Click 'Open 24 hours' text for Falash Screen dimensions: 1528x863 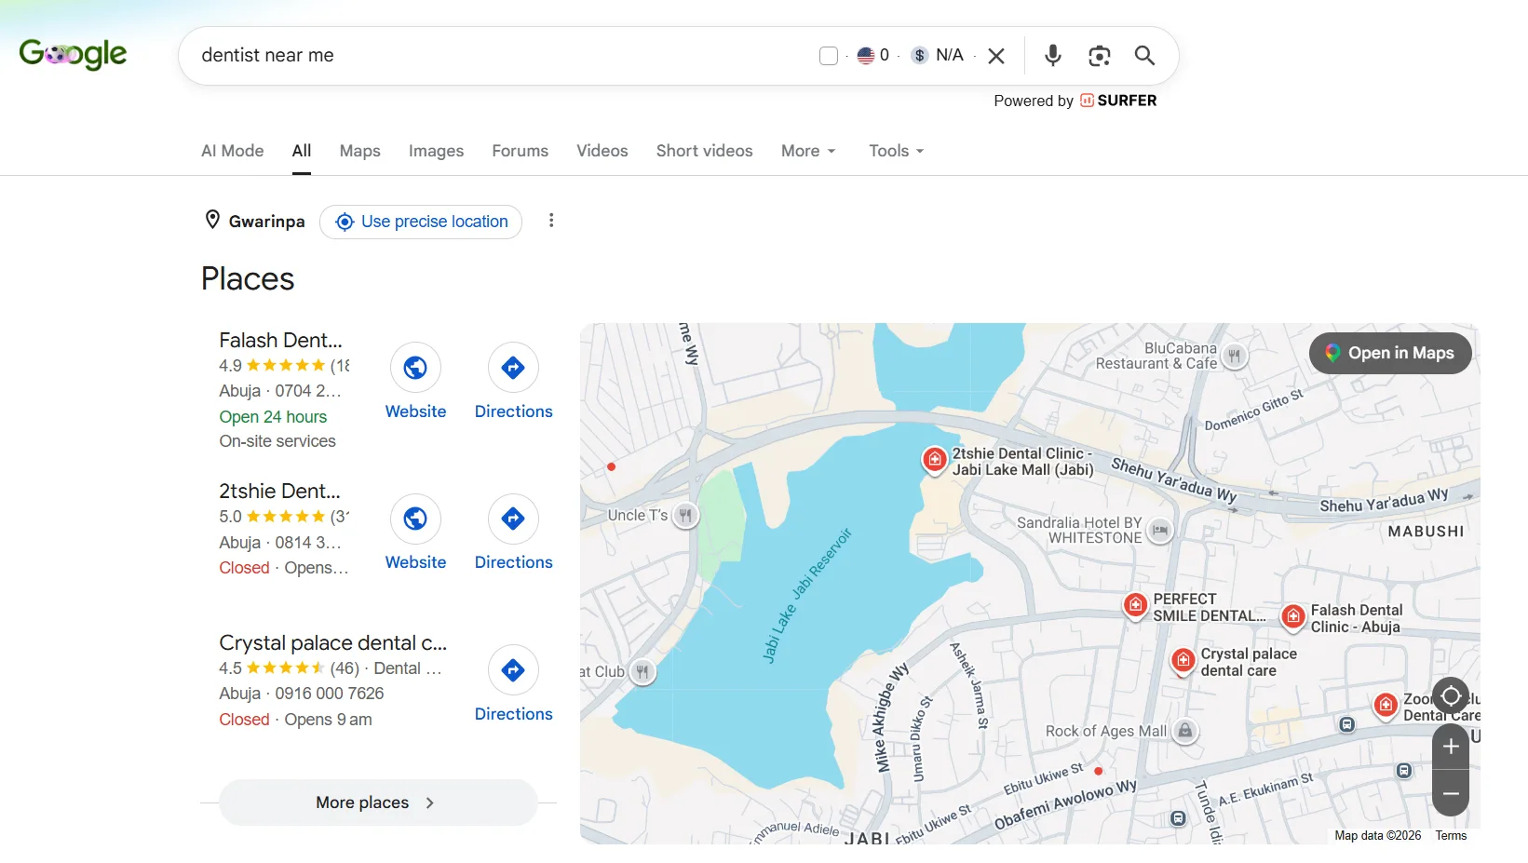click(x=273, y=417)
